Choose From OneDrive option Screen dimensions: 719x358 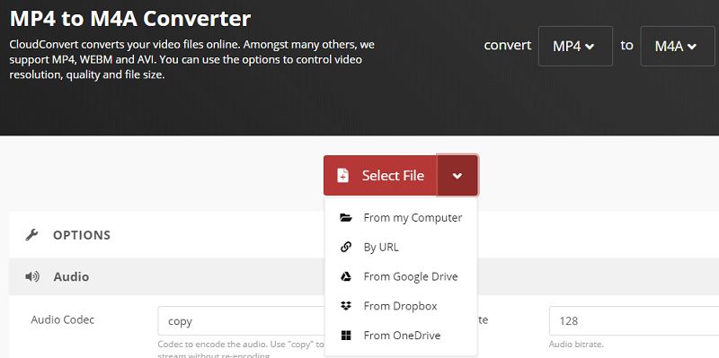(401, 335)
